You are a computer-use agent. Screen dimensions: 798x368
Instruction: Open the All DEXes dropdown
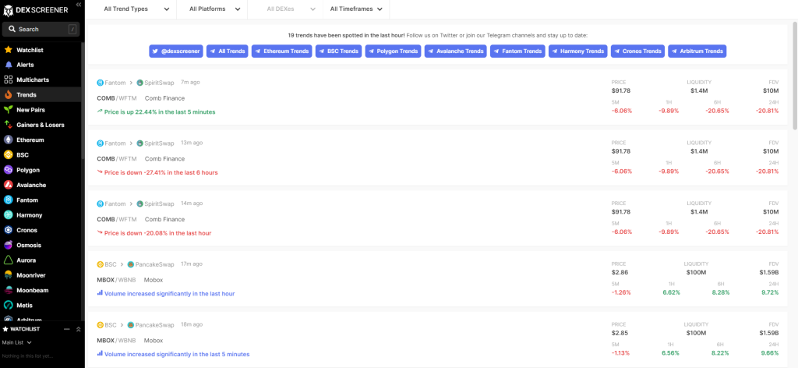pyautogui.click(x=291, y=9)
